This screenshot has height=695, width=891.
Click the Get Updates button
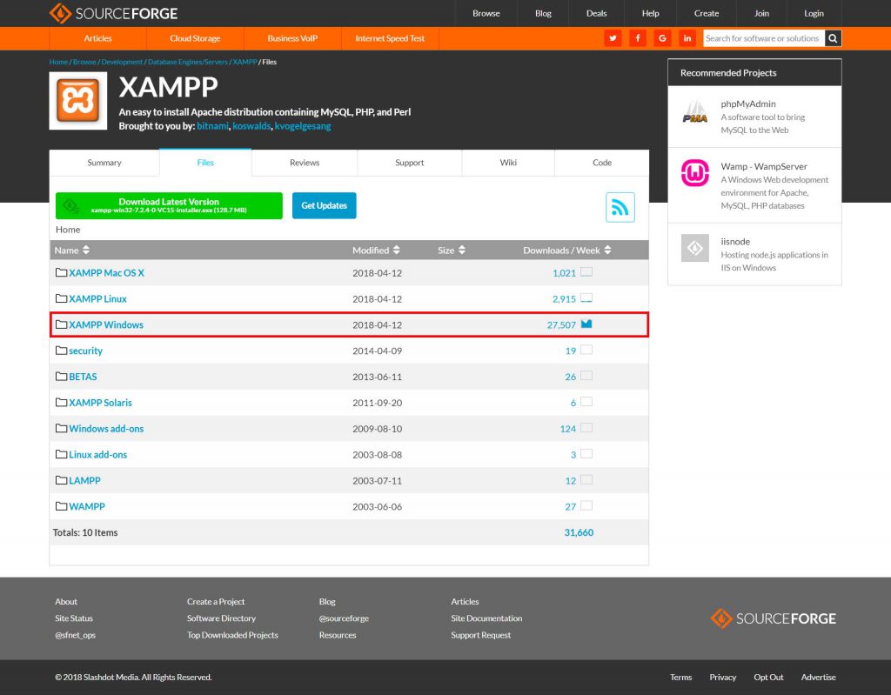[324, 205]
